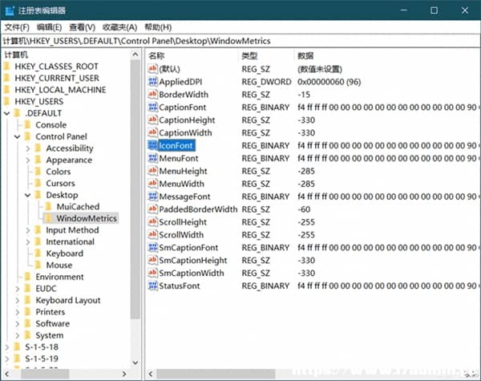Click the ScrollHeight string value icon
481x381 pixels.
[x=153, y=221]
